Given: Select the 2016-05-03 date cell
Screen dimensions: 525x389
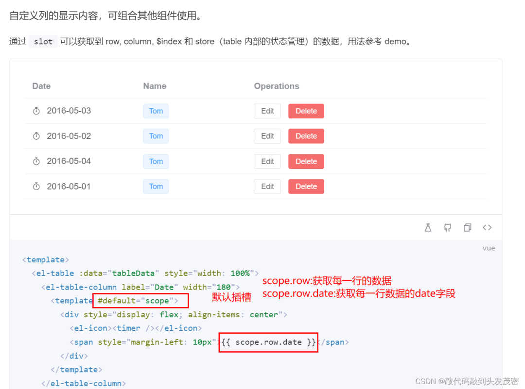Looking at the screenshot, I should pyautogui.click(x=69, y=111).
